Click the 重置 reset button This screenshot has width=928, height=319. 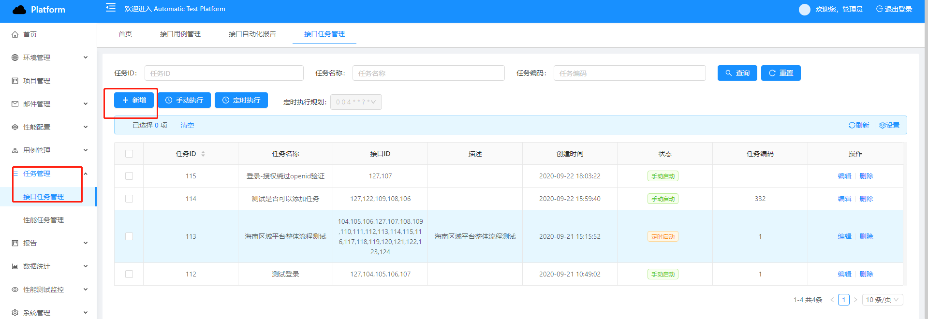point(781,73)
